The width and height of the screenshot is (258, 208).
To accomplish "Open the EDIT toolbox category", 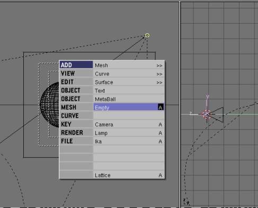I will click(x=76, y=82).
